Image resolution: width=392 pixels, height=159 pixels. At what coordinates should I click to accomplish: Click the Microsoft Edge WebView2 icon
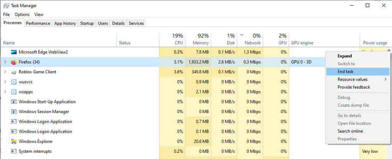[14, 52]
